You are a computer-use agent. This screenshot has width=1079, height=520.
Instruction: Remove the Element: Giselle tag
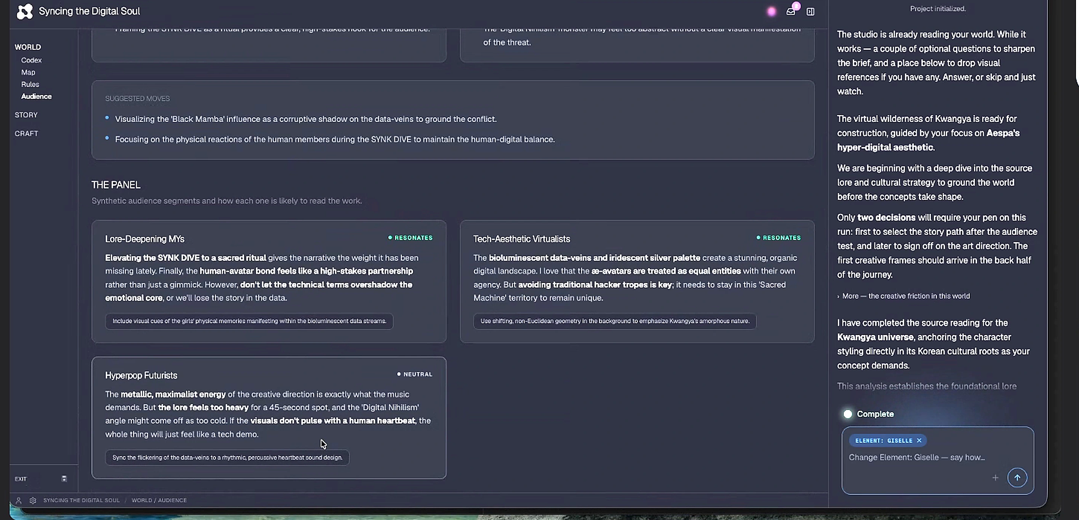tap(919, 440)
